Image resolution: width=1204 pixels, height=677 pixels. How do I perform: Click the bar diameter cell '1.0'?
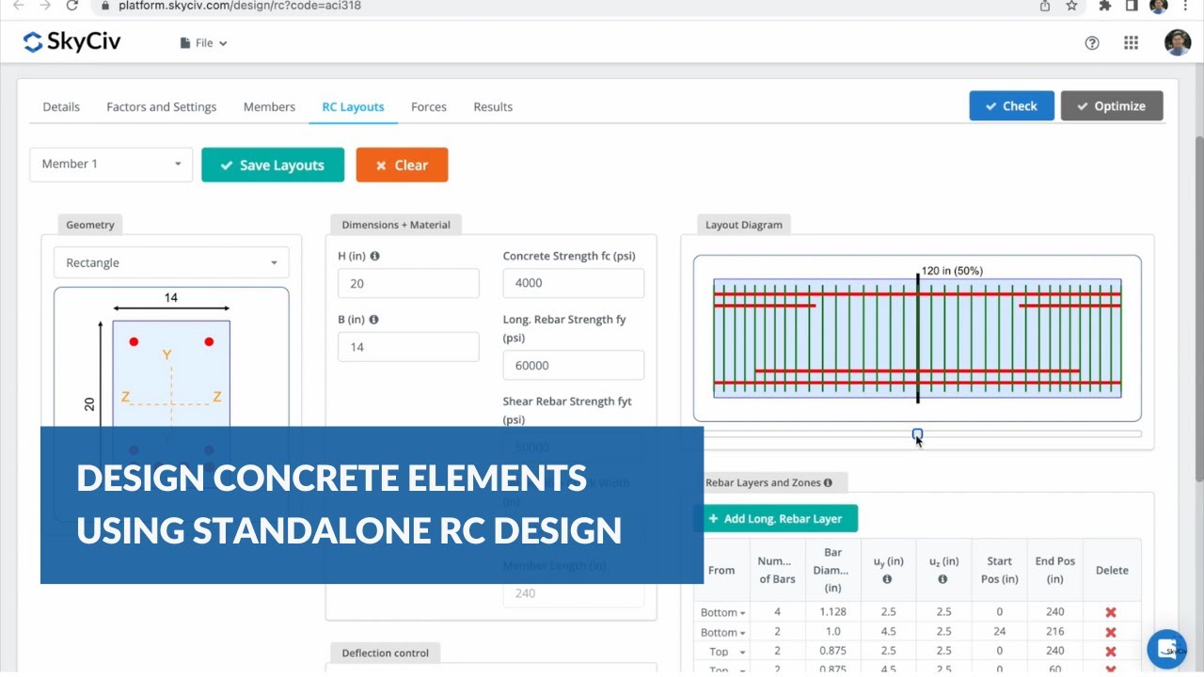832,633
